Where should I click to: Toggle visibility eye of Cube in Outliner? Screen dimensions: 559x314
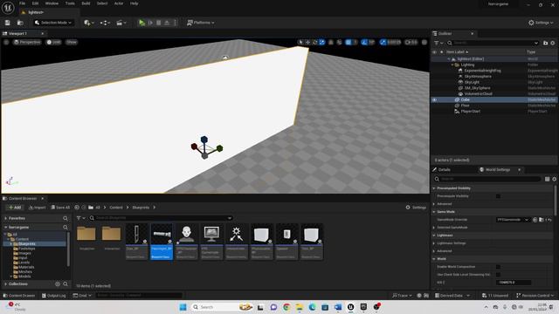(x=435, y=100)
